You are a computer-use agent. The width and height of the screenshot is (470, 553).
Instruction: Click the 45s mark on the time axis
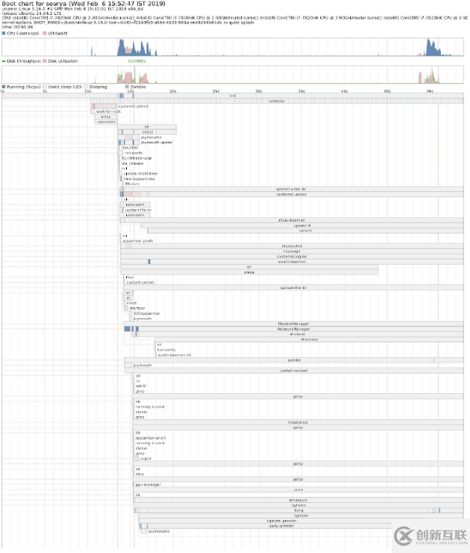(387, 92)
